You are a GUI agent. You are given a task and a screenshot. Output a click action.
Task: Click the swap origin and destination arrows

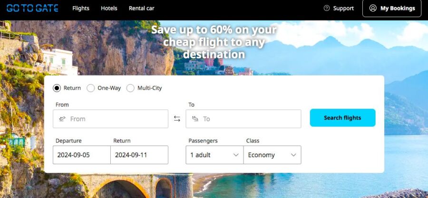(177, 119)
